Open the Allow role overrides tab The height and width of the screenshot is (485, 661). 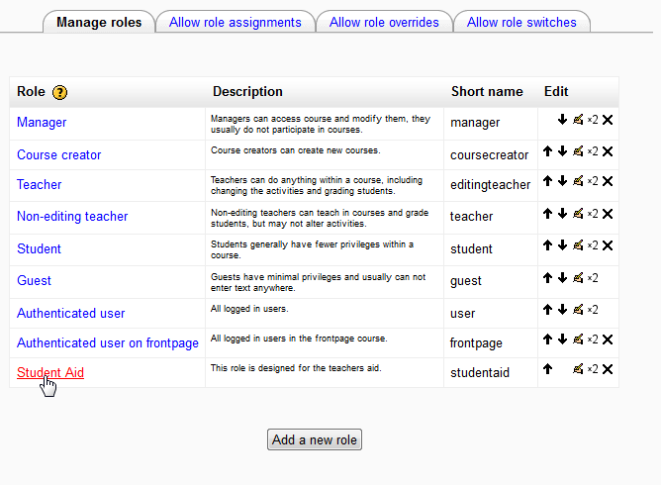384,22
